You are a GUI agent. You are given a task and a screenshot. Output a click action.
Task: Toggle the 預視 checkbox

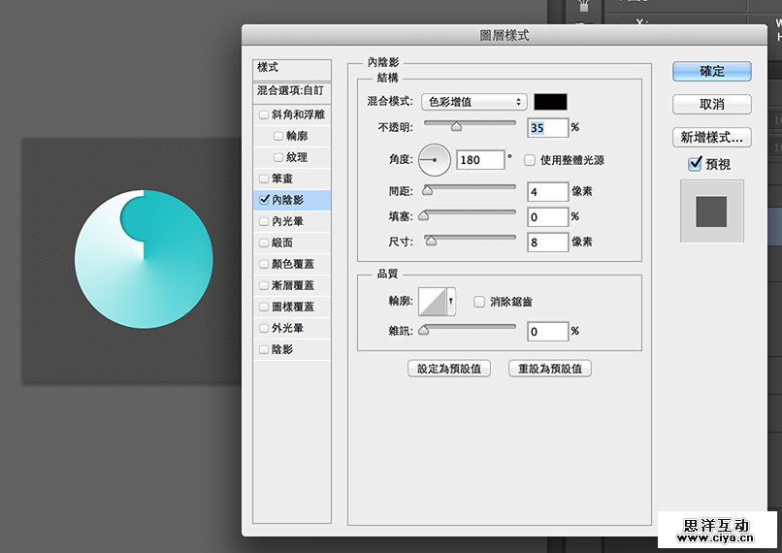[x=695, y=164]
